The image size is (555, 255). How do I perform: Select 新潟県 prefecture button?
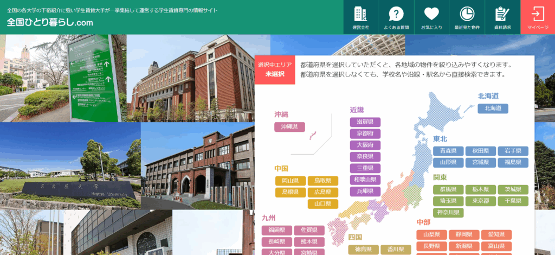tap(464, 246)
